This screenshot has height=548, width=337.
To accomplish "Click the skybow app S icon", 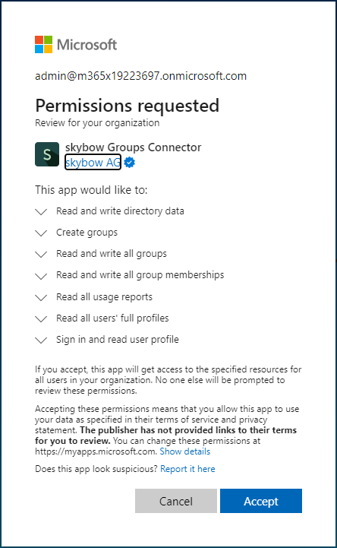I will (x=47, y=154).
